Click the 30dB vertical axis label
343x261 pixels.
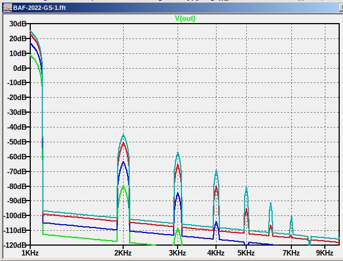18,24
